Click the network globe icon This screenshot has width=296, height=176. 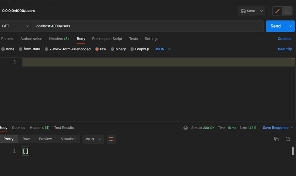tap(186, 128)
